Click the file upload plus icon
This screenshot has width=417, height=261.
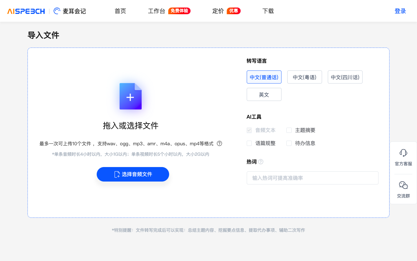coord(130,97)
